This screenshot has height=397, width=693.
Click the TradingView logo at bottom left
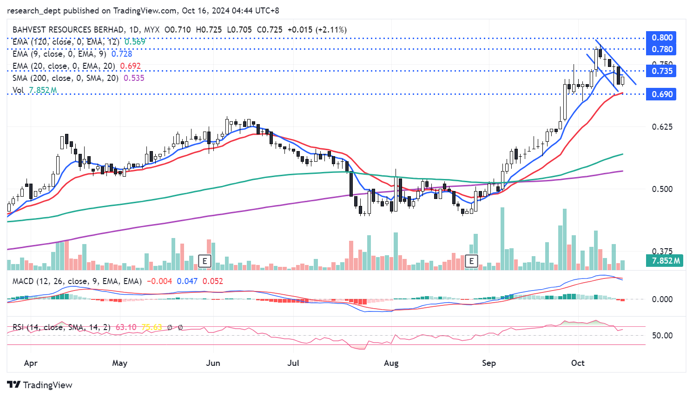[40, 385]
